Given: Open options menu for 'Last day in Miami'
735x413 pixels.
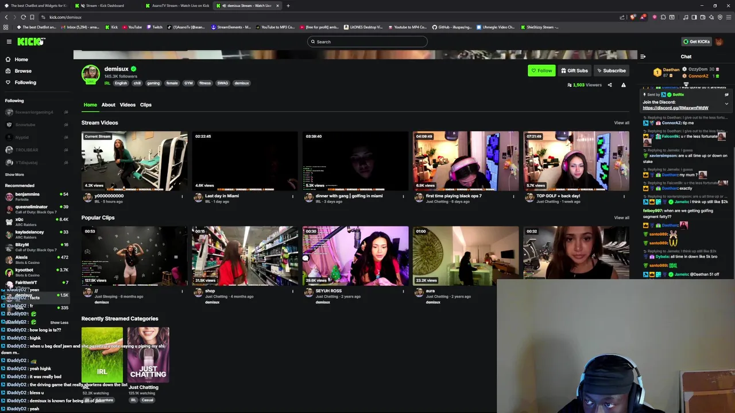Looking at the screenshot, I should [x=292, y=197].
